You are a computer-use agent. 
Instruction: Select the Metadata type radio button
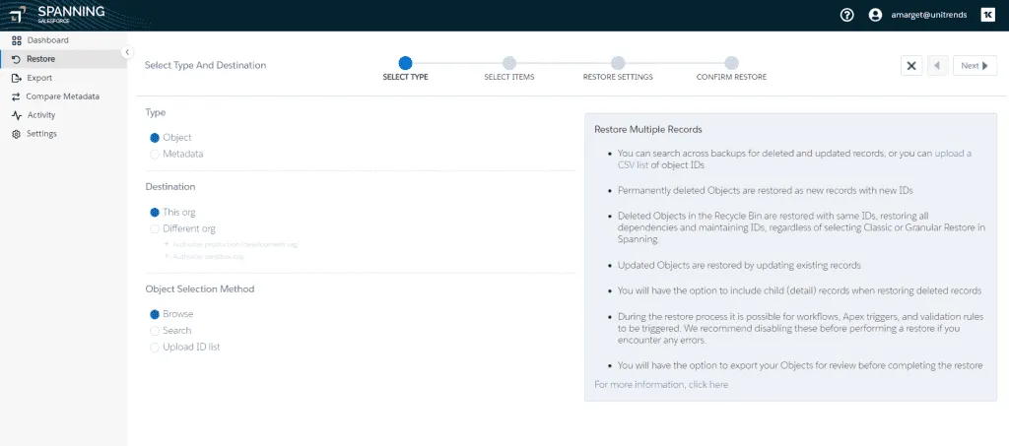[x=155, y=154]
